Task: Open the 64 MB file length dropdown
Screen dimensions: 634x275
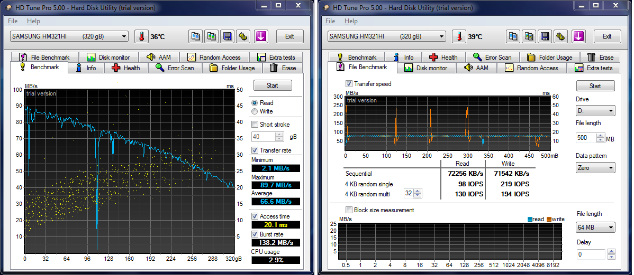Action: pyautogui.click(x=595, y=227)
